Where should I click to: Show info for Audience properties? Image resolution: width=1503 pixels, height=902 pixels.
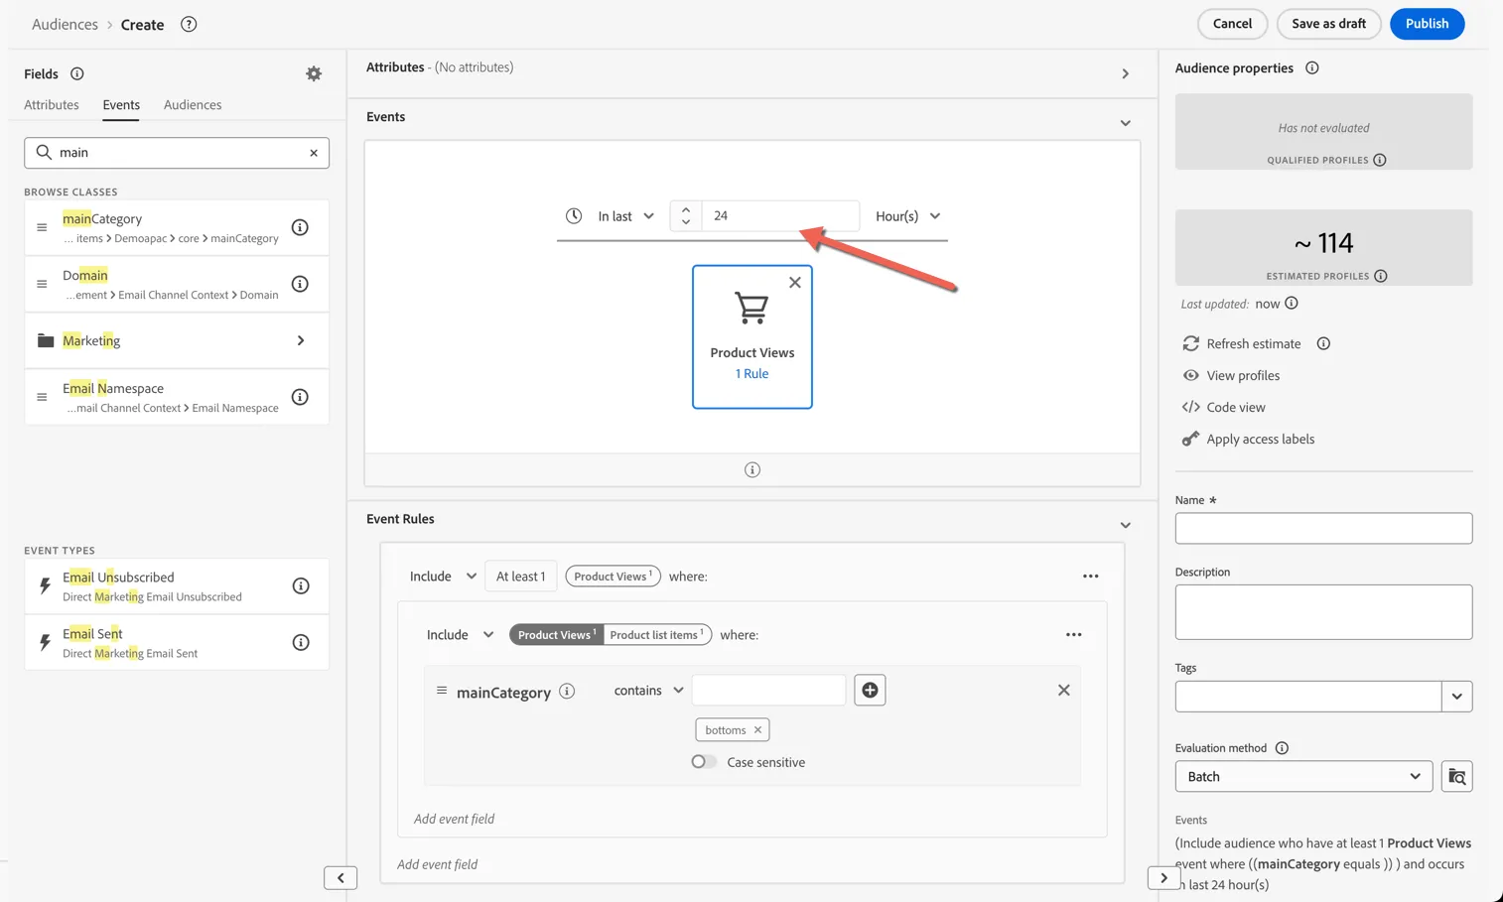[1312, 67]
